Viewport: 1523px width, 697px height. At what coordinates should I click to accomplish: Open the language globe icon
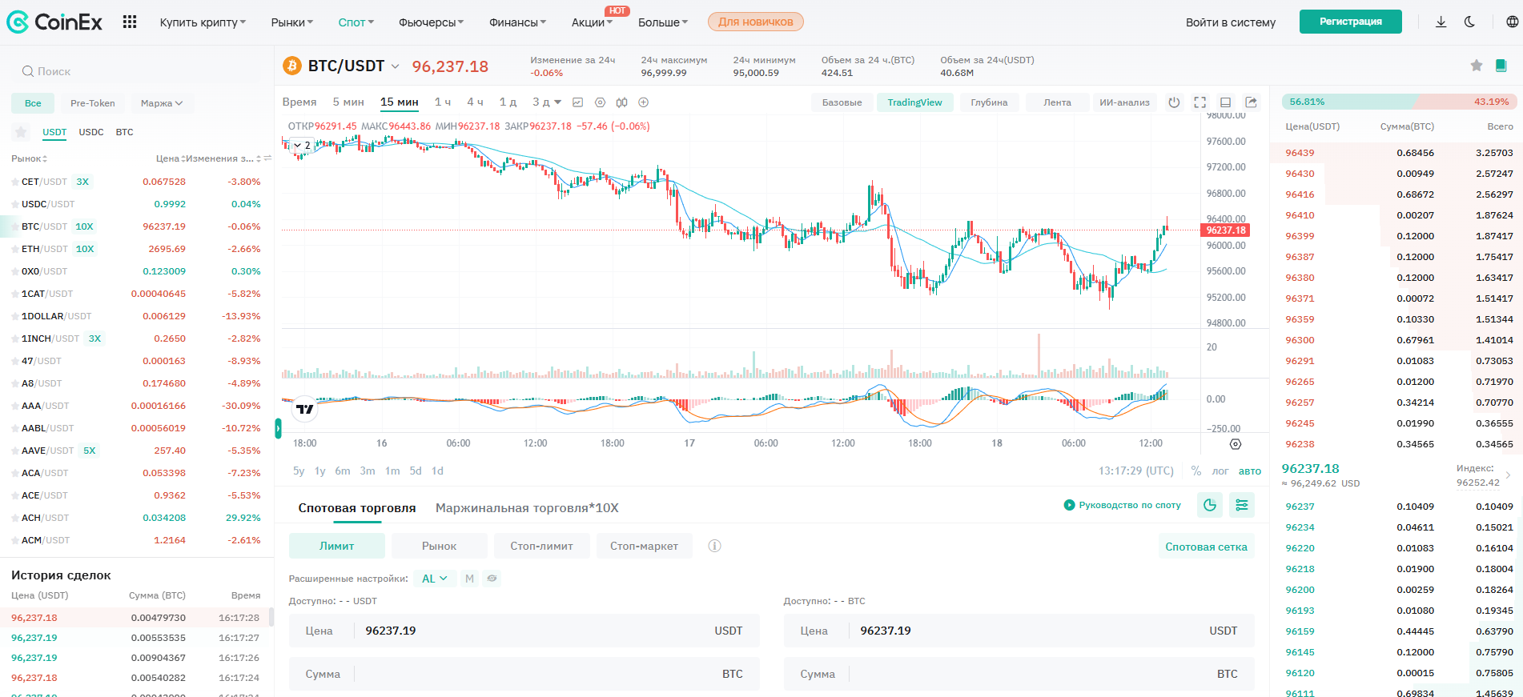(x=1512, y=22)
